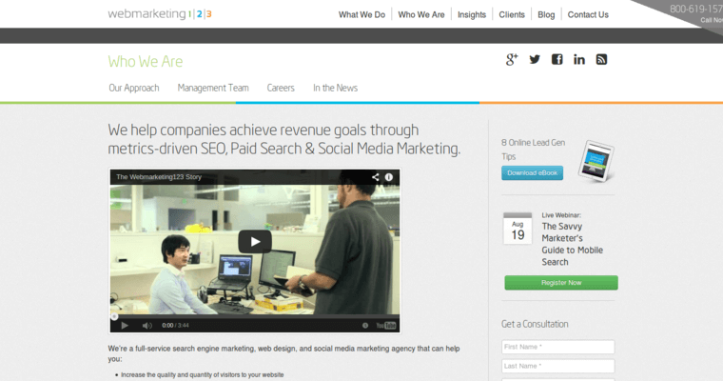Click the Download eBook button
Screen dimensions: 723x381
click(x=532, y=173)
